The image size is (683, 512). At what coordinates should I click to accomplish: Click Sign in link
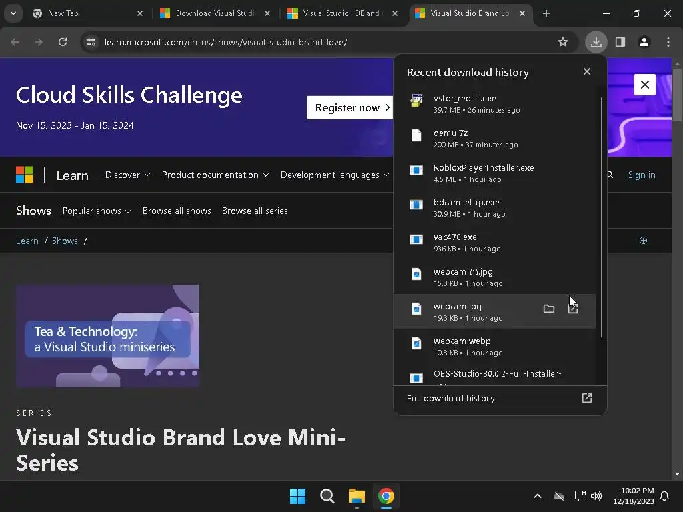pos(642,175)
